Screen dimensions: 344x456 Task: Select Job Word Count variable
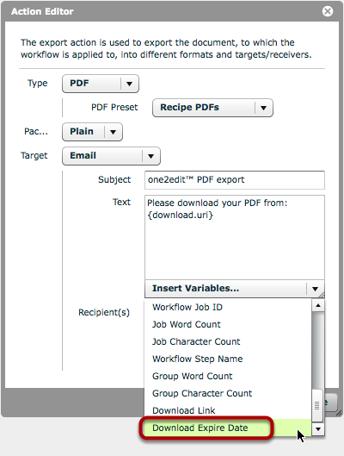point(187,325)
